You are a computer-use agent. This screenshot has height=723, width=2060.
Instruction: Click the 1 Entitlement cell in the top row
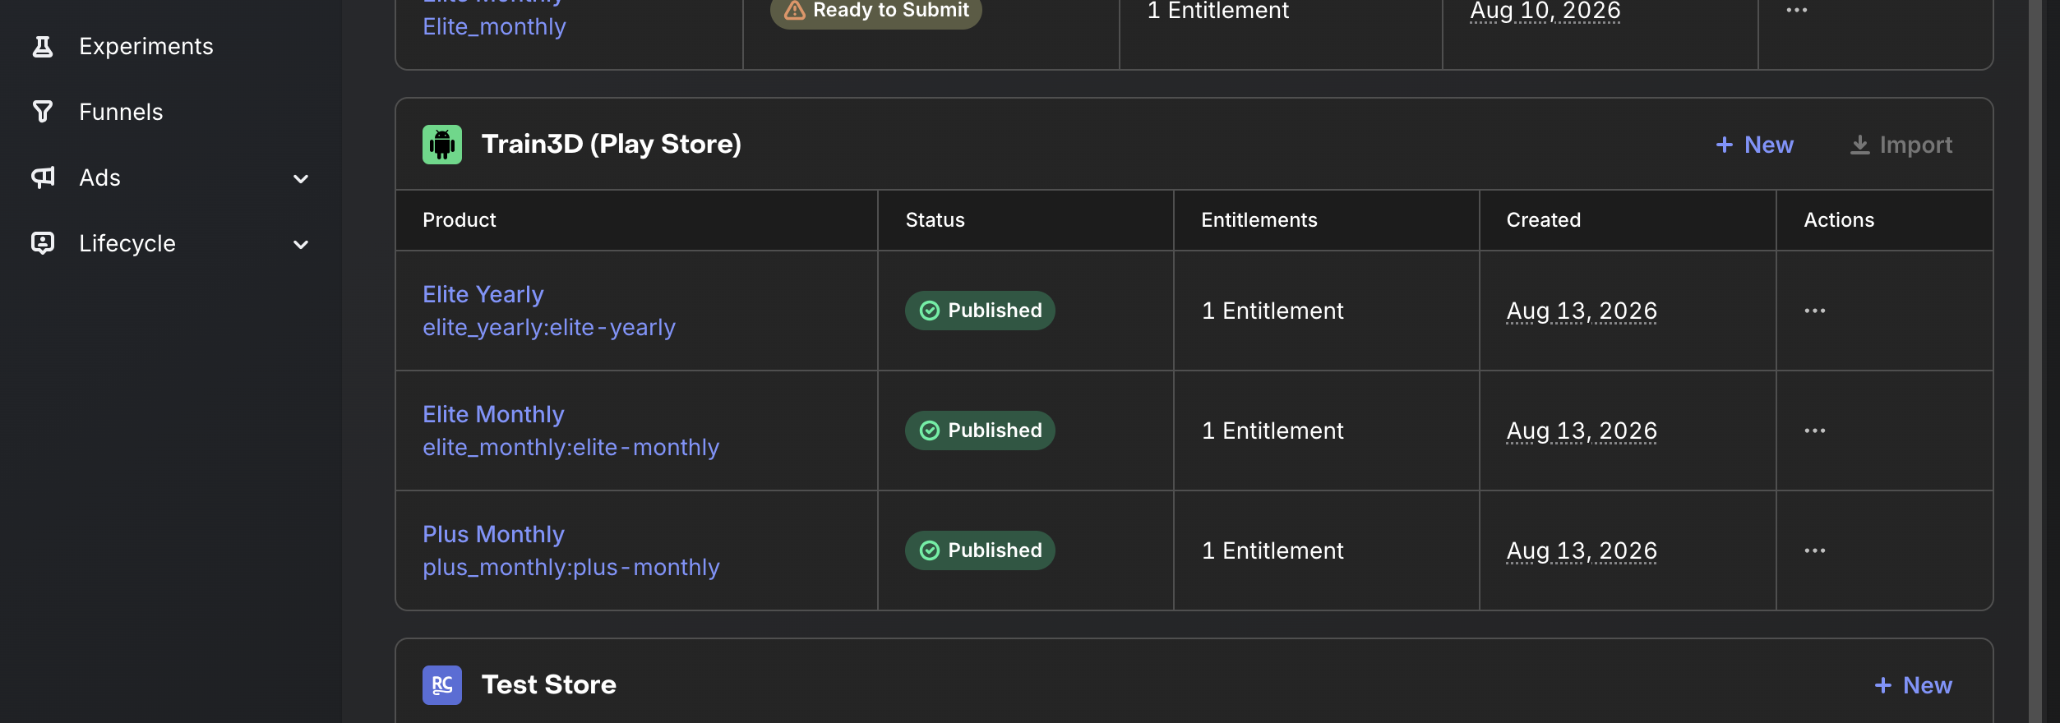click(x=1218, y=11)
